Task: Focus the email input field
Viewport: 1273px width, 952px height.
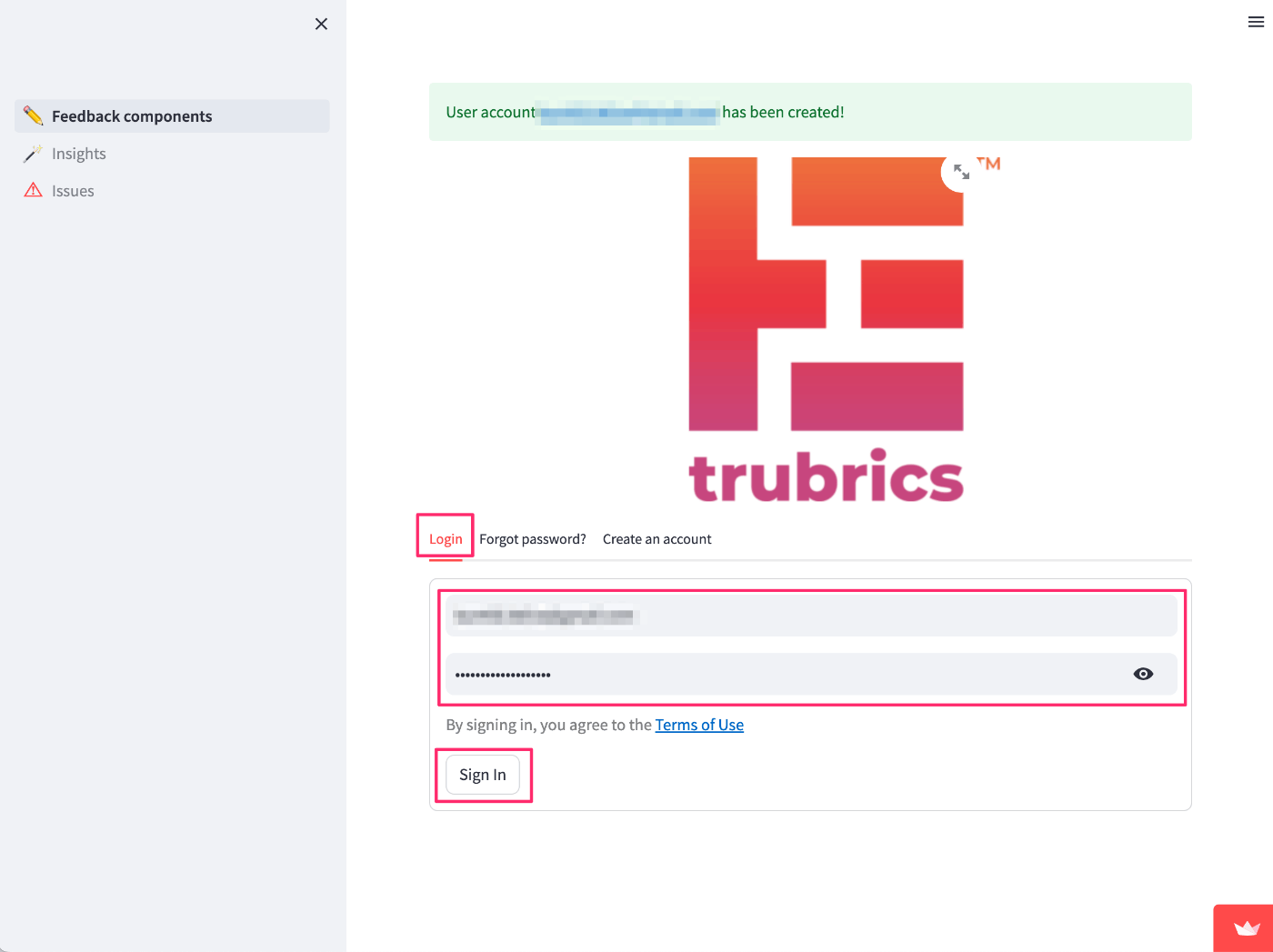Action: [x=811, y=616]
